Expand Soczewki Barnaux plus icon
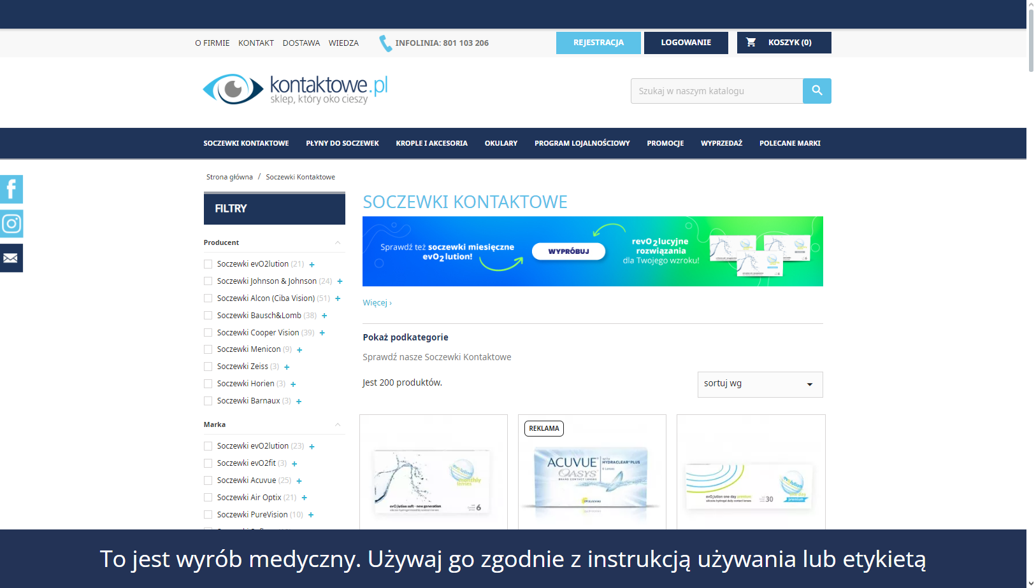 pyautogui.click(x=299, y=401)
